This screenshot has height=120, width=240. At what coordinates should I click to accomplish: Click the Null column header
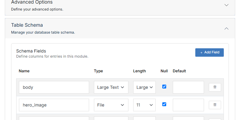pyautogui.click(x=164, y=71)
